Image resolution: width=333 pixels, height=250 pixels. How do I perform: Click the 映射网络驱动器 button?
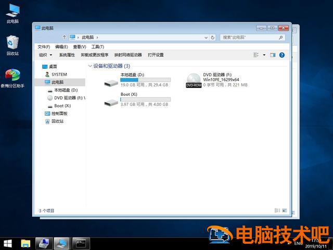(128, 55)
